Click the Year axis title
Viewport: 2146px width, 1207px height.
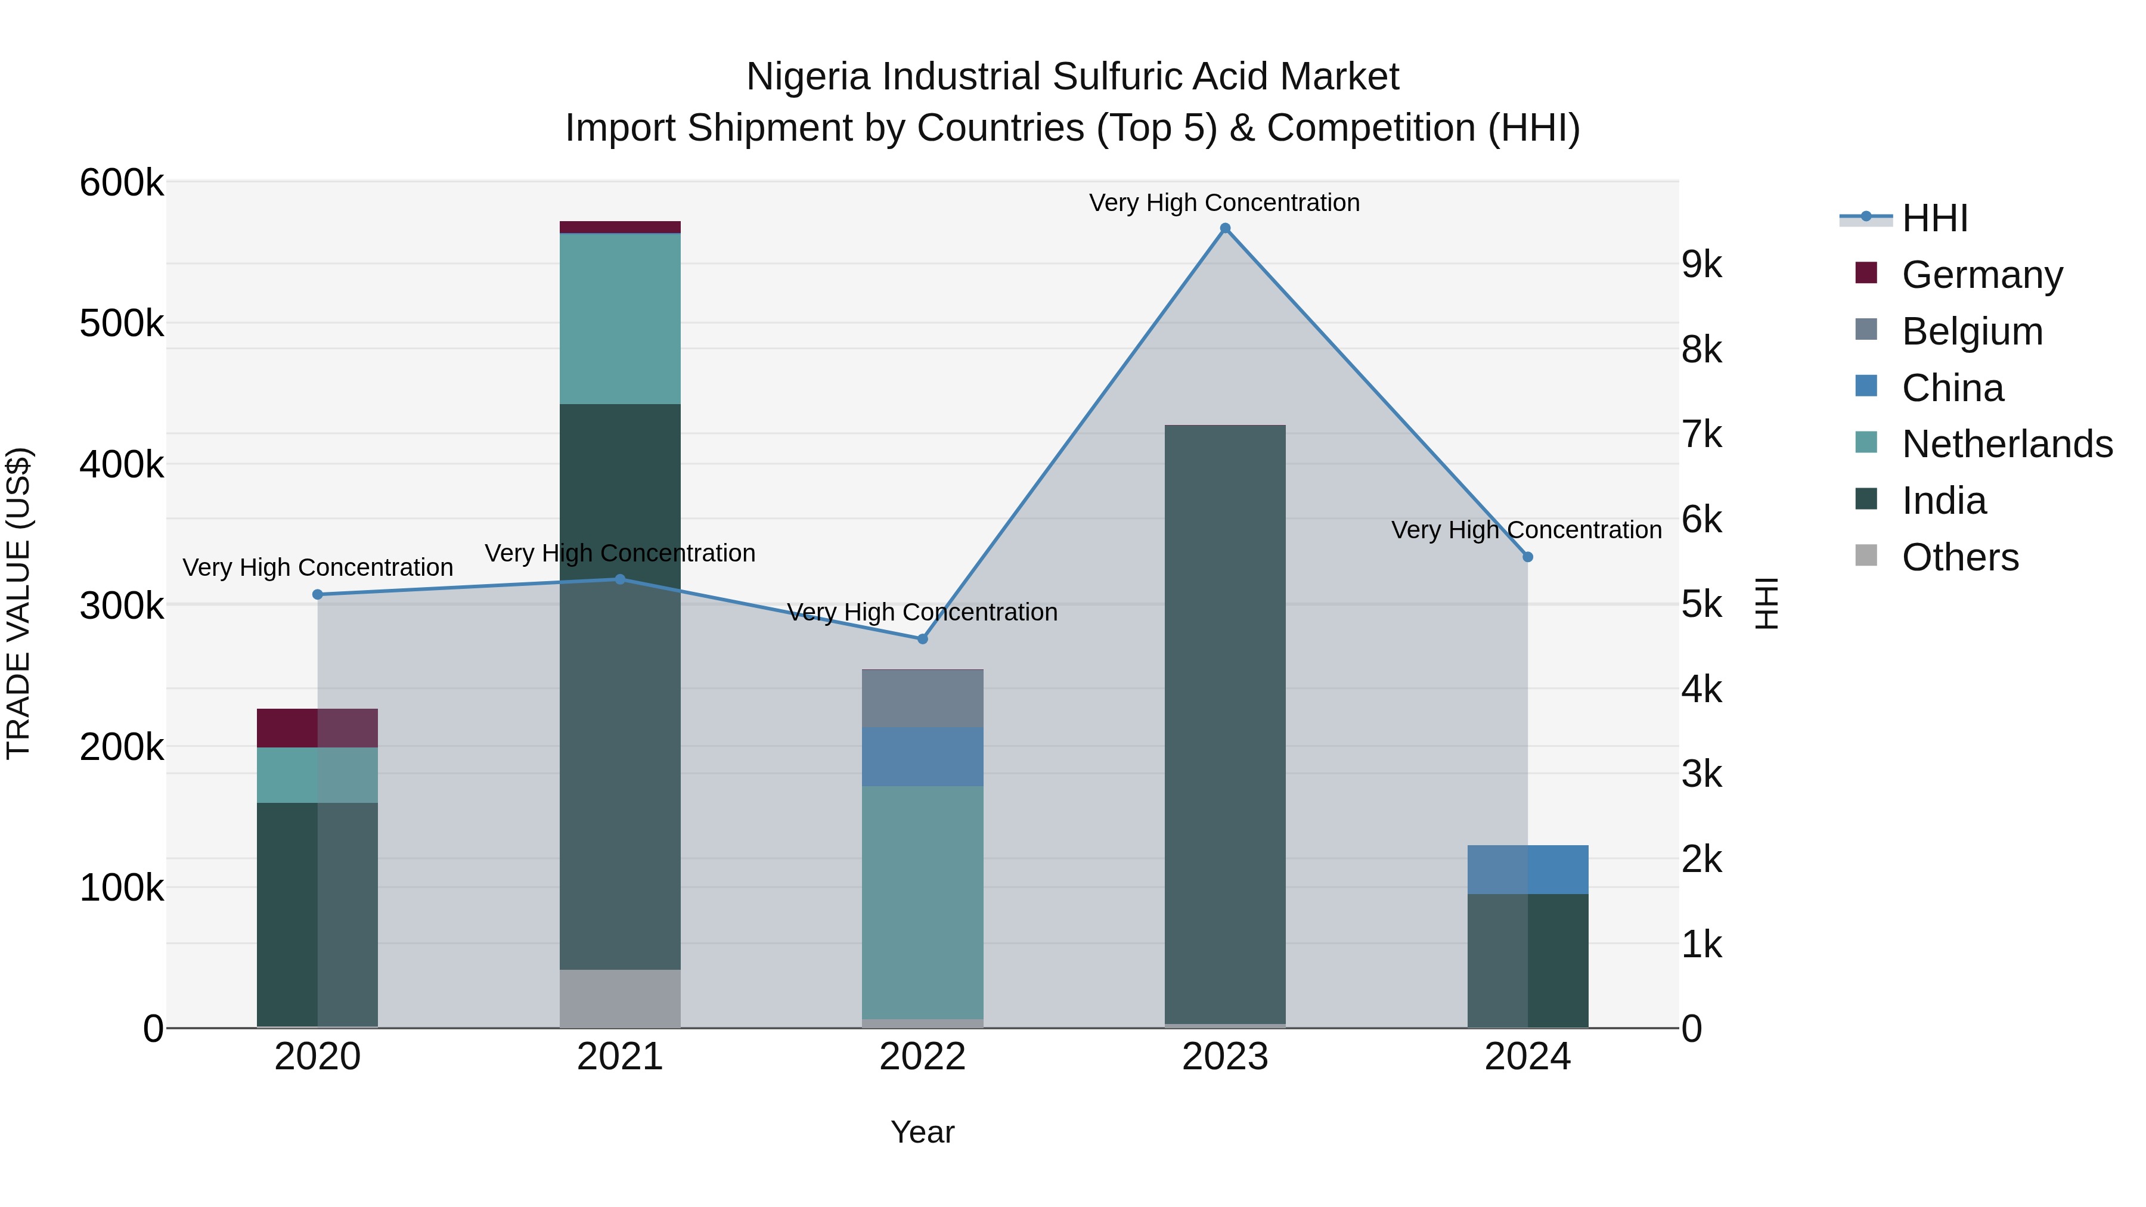point(922,1132)
